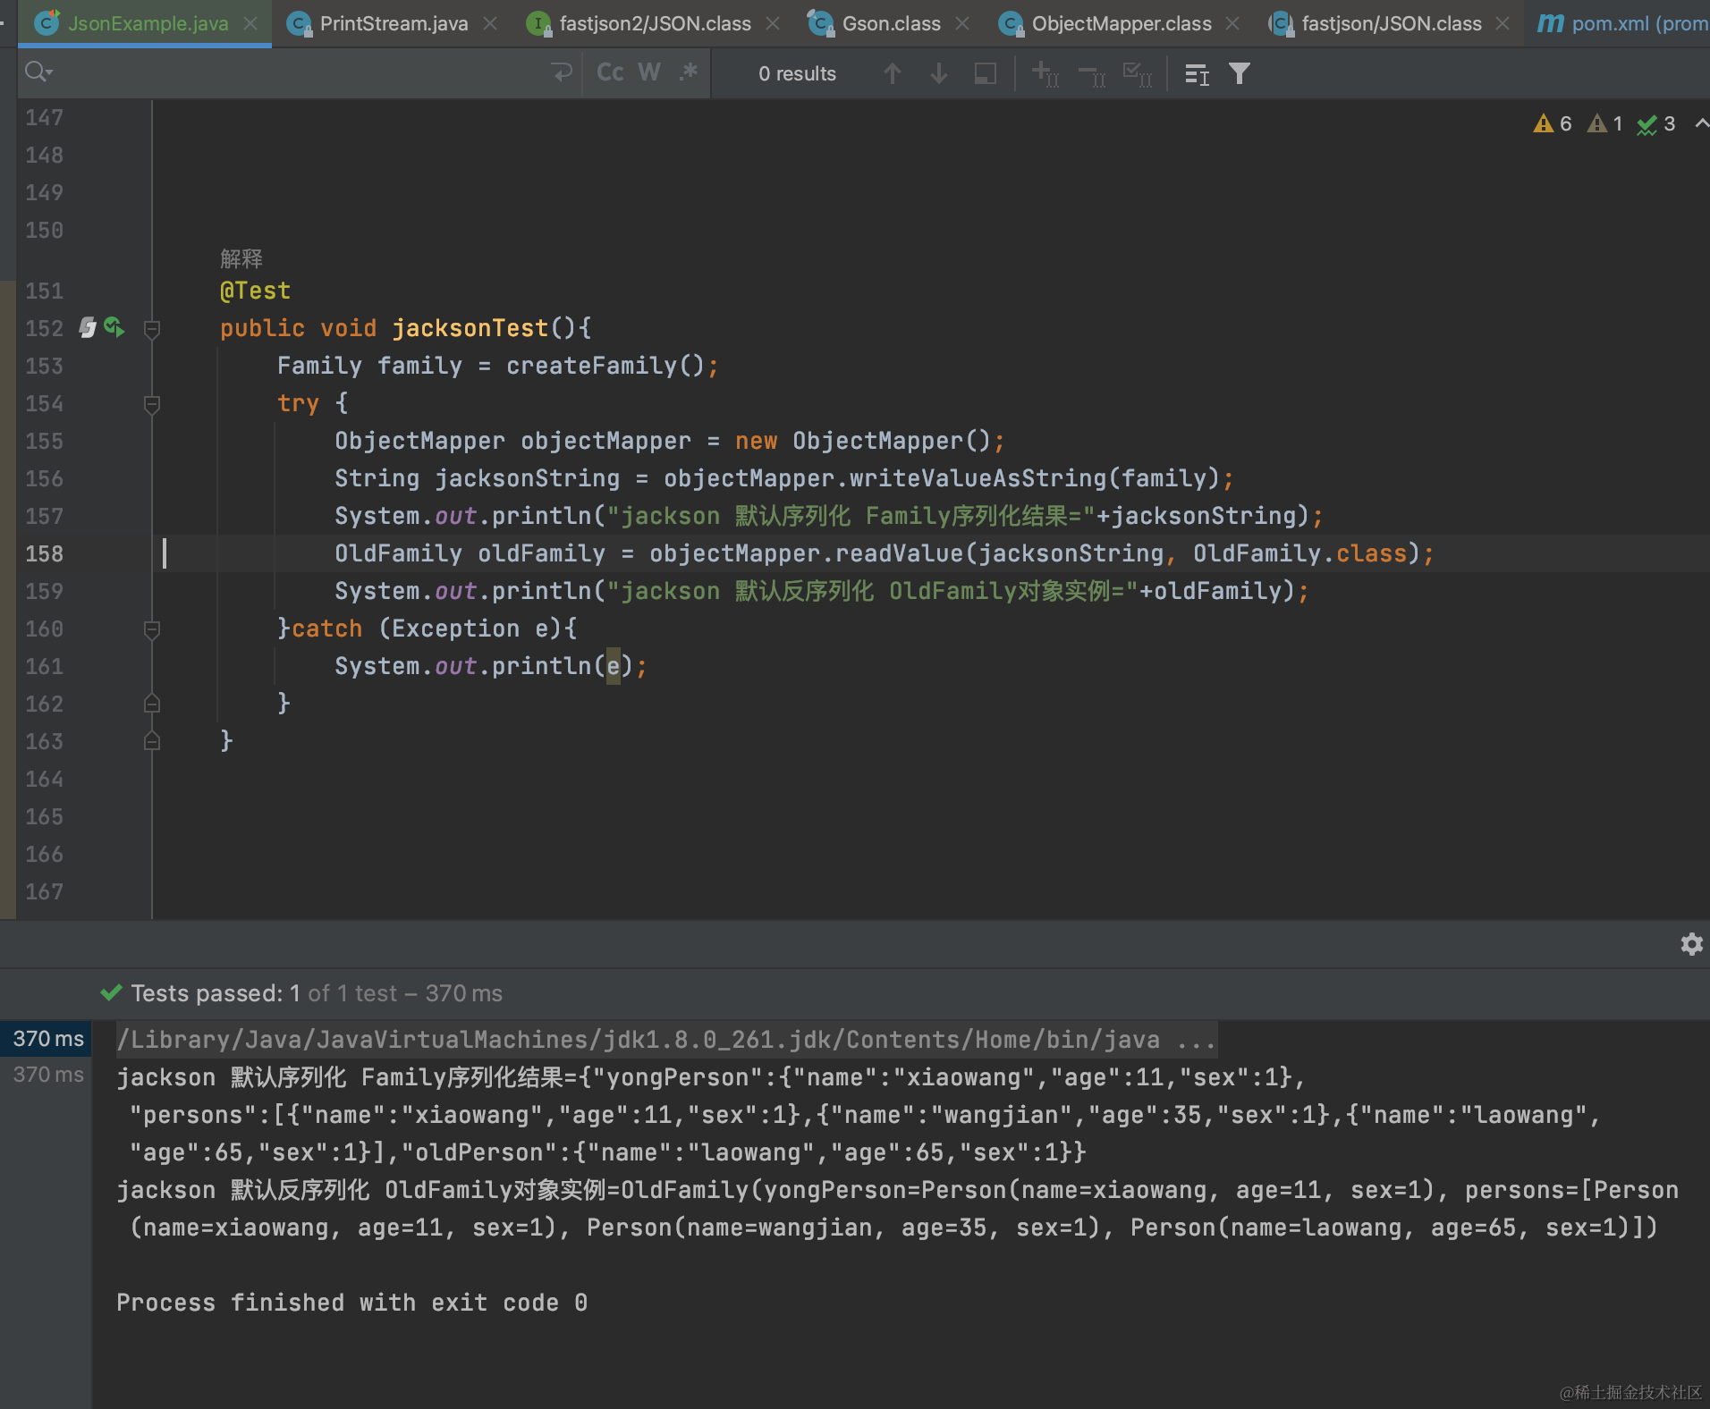Click the highlighted variable e on line 161

click(613, 666)
